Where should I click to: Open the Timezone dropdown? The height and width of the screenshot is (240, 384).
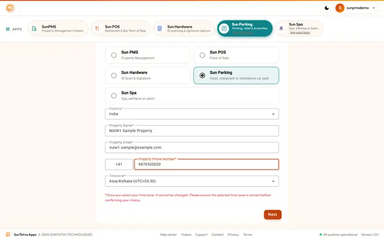tap(192, 181)
